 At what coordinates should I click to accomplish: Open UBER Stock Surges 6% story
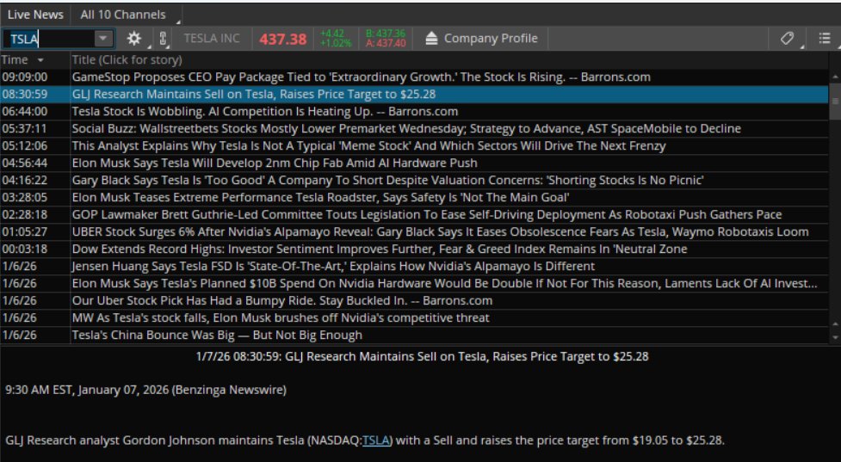point(441,231)
